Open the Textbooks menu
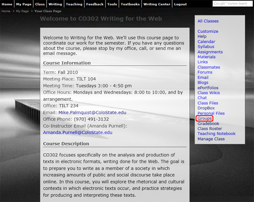The height and width of the screenshot is (202, 254). 130,4
